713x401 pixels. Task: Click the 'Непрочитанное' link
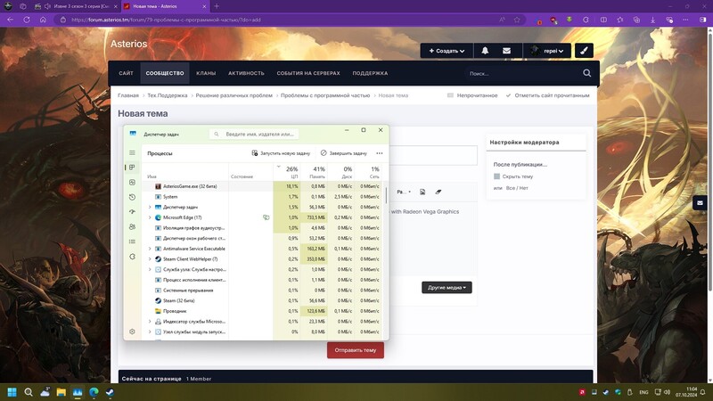(x=472, y=95)
